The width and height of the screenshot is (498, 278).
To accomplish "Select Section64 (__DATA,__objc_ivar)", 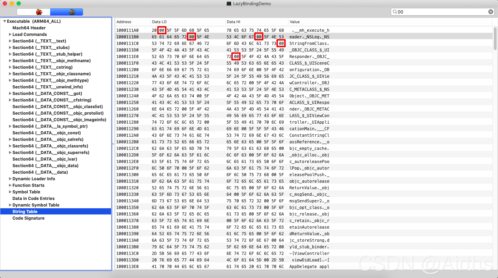I will click(45, 159).
